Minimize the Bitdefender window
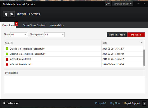 (x=138, y=4)
